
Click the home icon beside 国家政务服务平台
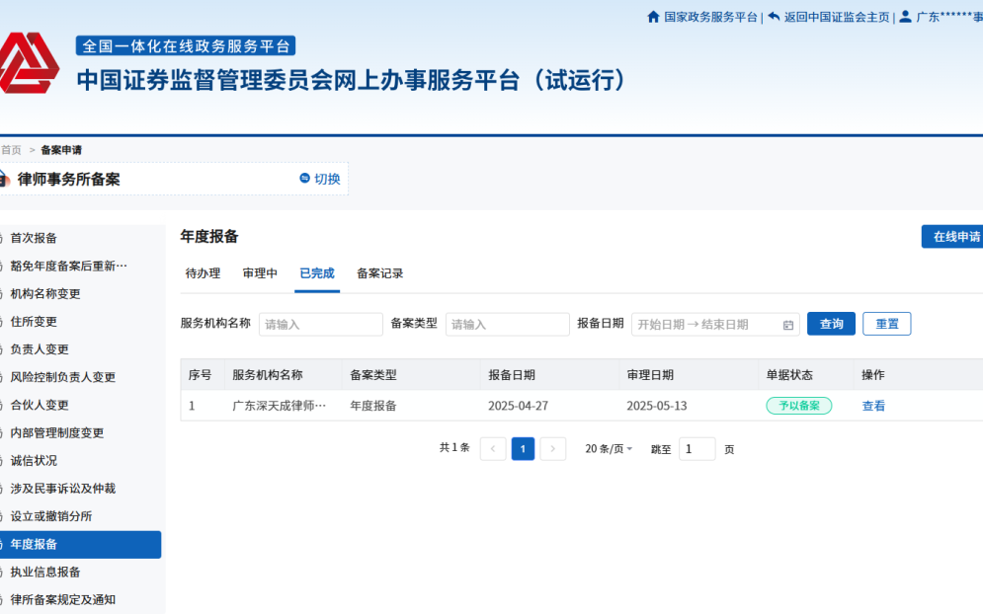click(x=653, y=16)
